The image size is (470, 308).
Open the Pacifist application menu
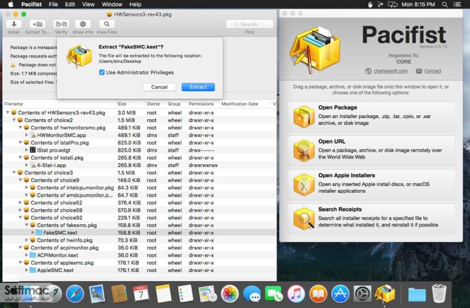click(31, 5)
